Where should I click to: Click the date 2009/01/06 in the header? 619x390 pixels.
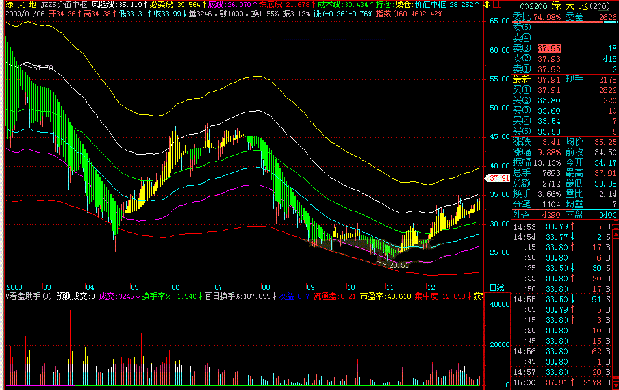(x=25, y=14)
